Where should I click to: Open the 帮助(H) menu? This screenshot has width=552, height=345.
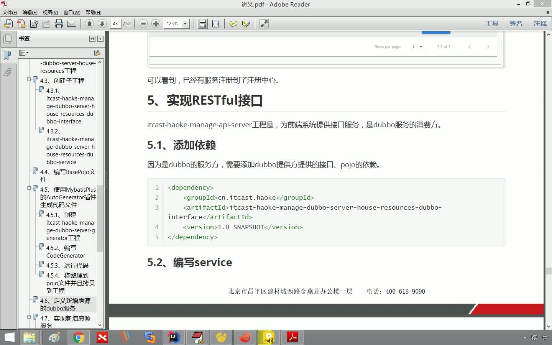94,13
